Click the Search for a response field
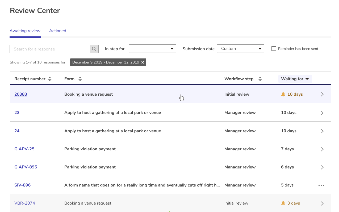Image resolution: width=339 pixels, height=212 pixels. point(50,49)
